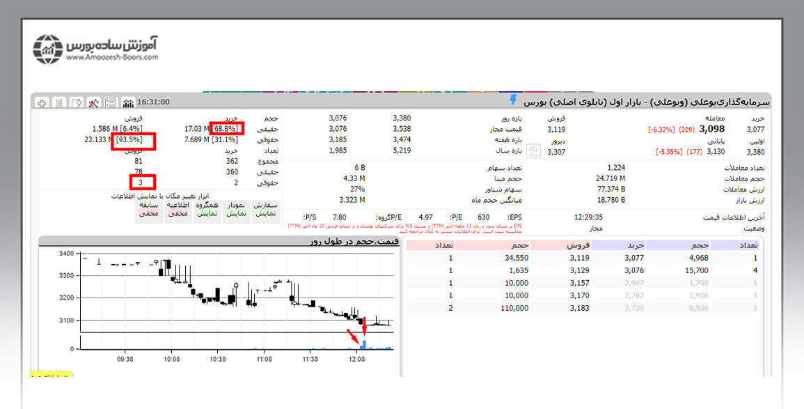The image size is (804, 409).
Task: Click the first buy order price 3,077
Action: 633,258
